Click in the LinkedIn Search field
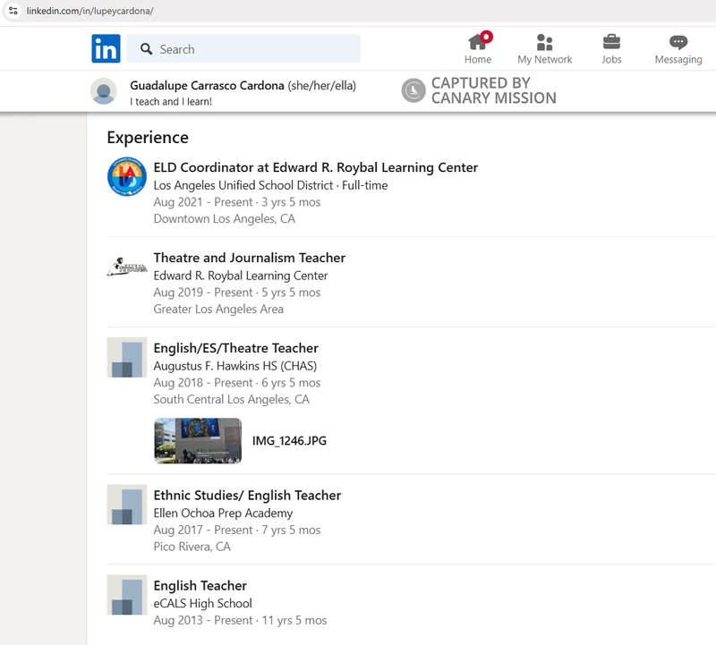 coord(243,49)
